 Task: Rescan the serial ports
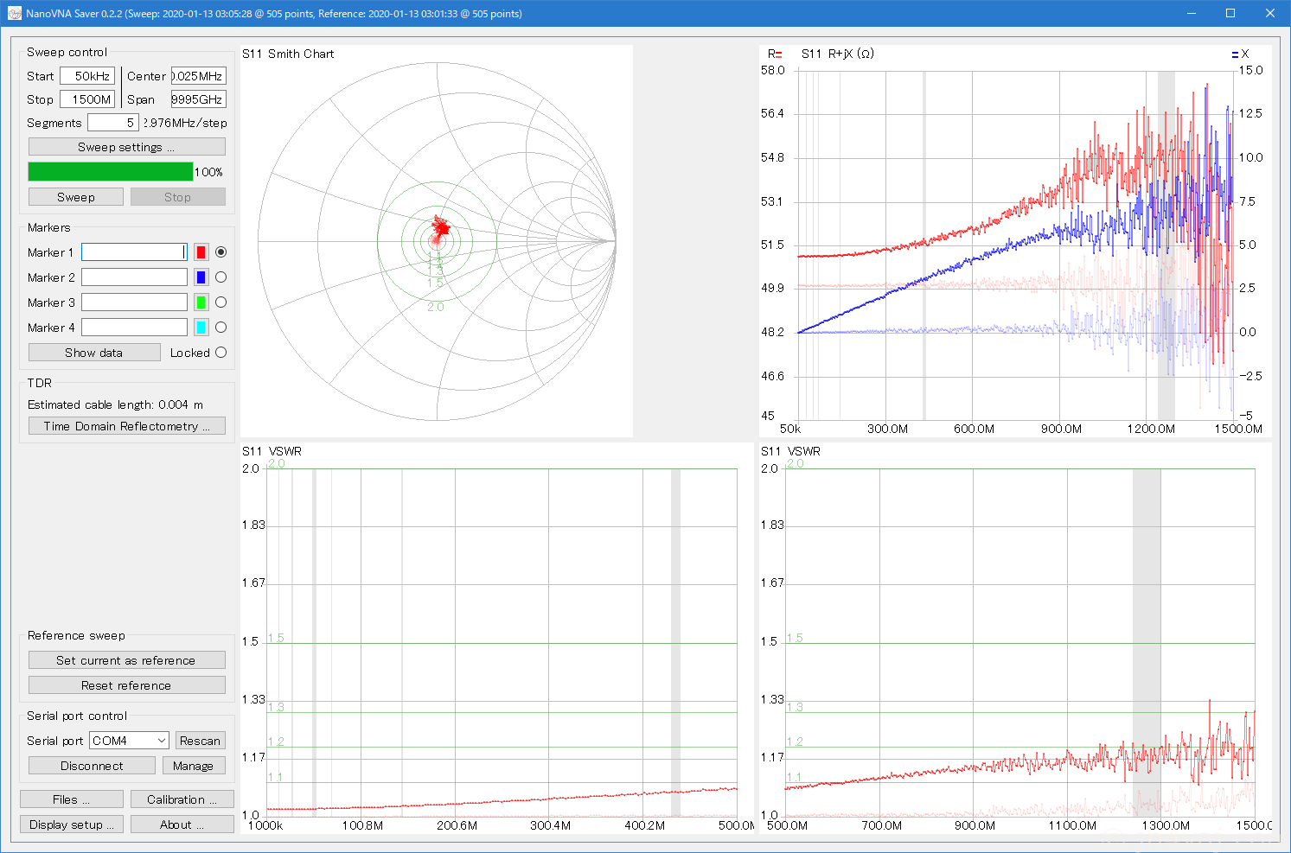201,741
